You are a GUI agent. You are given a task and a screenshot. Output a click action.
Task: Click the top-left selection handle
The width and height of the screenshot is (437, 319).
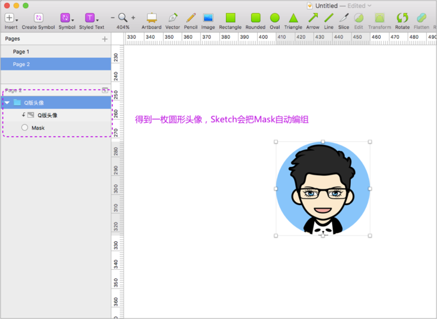(x=276, y=142)
